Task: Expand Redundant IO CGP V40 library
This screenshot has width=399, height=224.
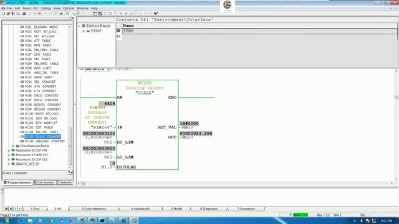Action: click(x=9, y=151)
